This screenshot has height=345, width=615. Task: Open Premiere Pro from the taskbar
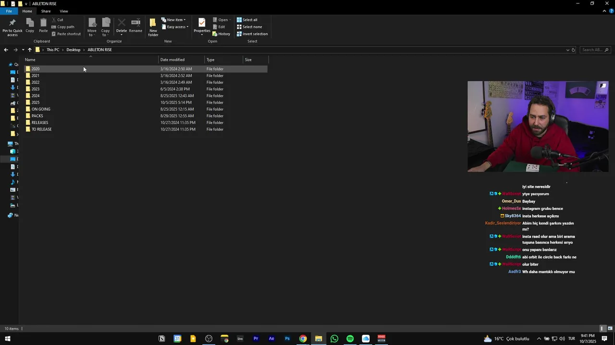coord(256,339)
